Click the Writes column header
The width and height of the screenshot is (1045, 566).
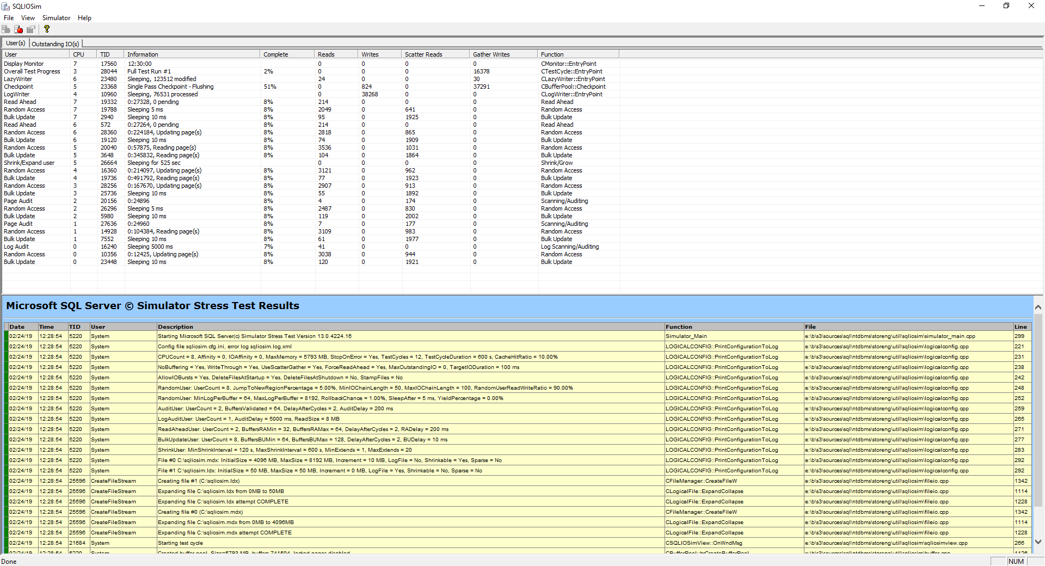point(380,54)
